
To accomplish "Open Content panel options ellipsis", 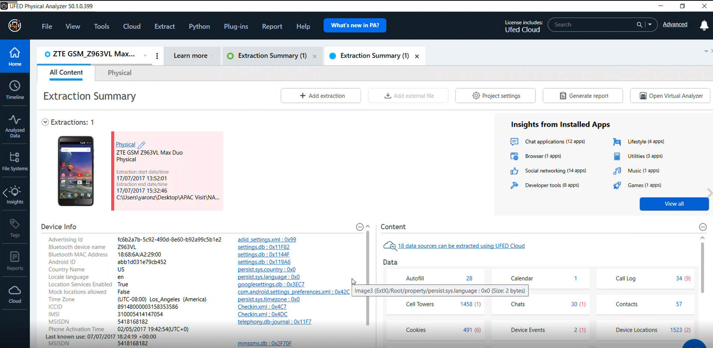I will (703, 227).
